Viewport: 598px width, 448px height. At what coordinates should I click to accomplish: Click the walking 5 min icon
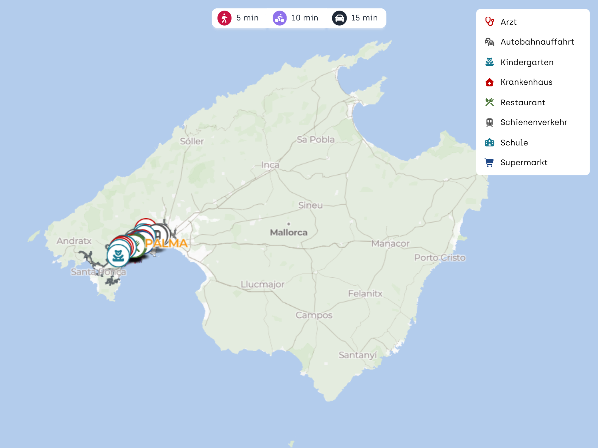click(x=224, y=18)
